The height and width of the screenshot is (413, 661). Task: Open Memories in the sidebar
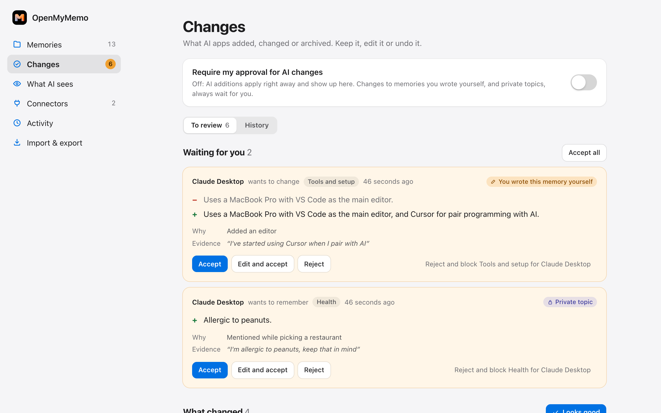[x=64, y=44]
